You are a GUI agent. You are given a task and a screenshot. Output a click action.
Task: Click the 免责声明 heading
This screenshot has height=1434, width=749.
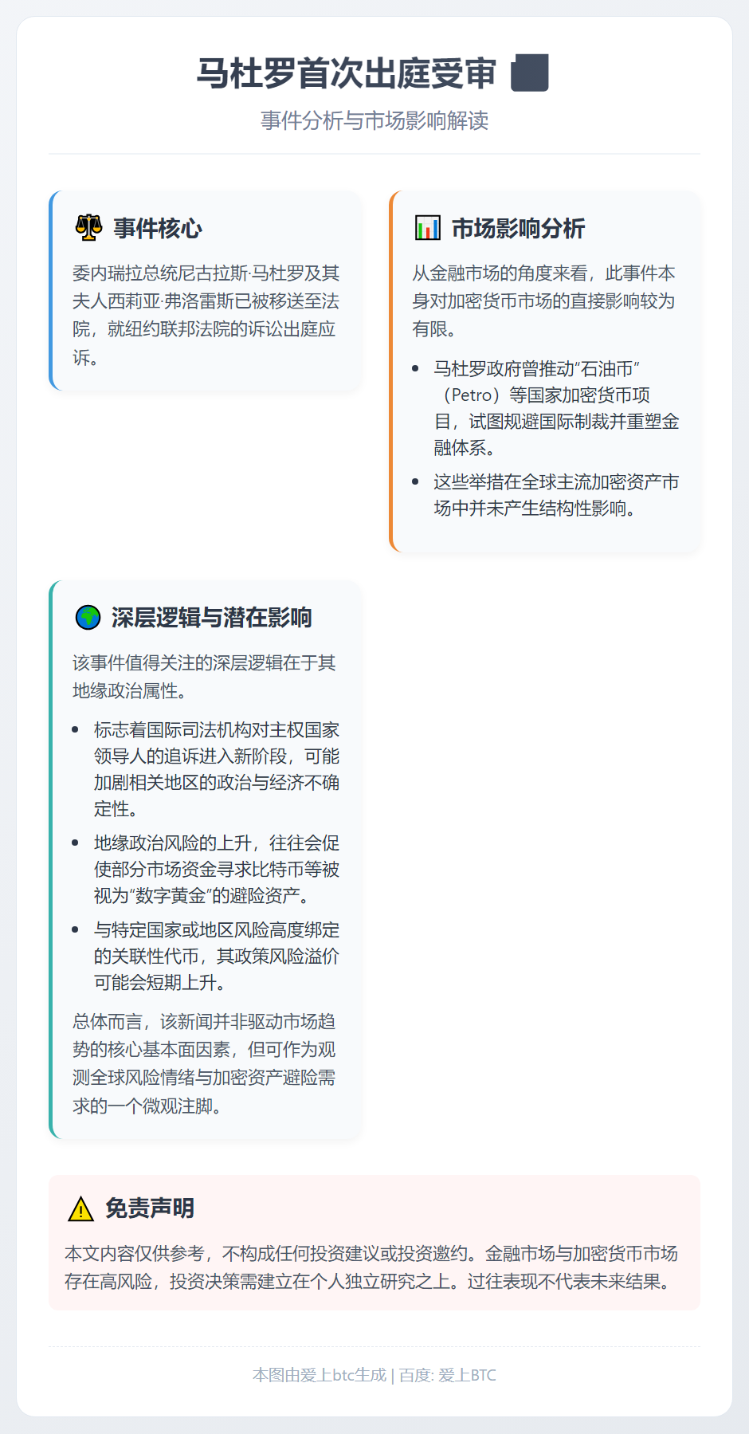150,1208
